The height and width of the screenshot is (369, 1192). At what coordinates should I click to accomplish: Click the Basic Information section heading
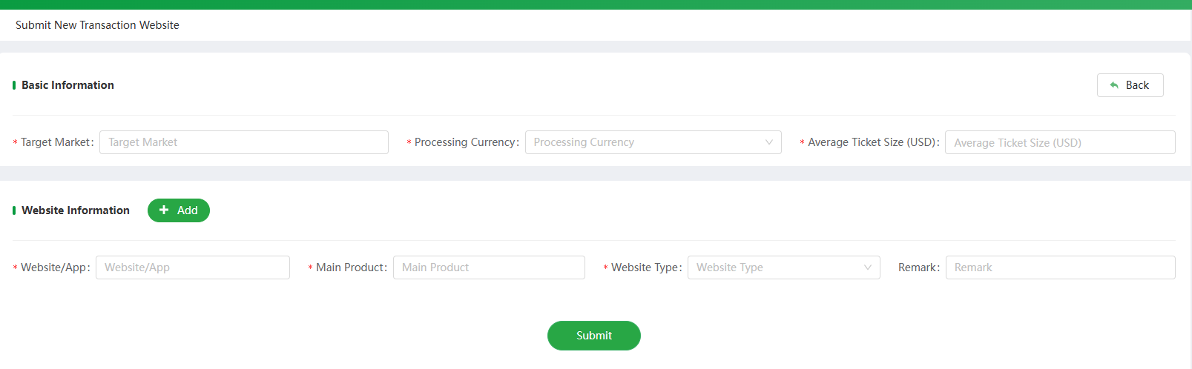coord(67,85)
